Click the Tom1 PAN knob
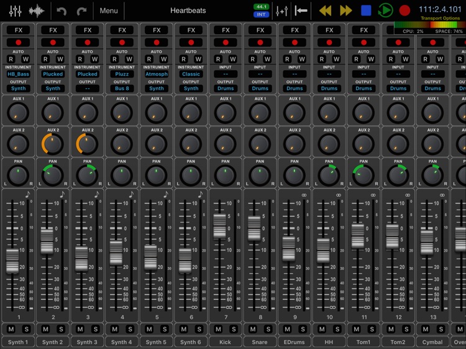The width and height of the screenshot is (466, 349). click(x=363, y=175)
